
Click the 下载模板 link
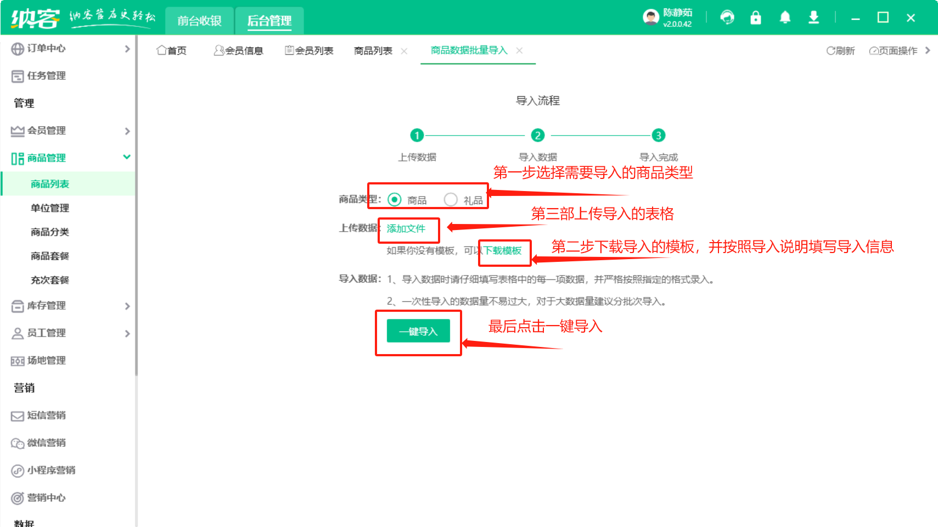(502, 251)
